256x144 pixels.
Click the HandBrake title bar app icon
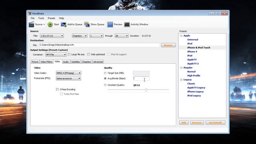tap(30, 13)
